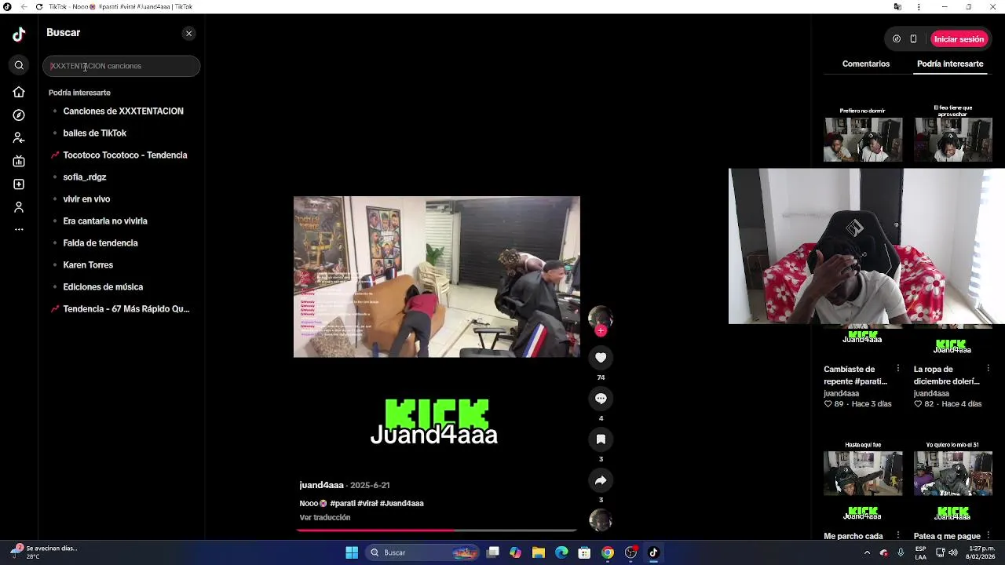Open the LIVE icon in sidebar
Image resolution: width=1005 pixels, height=565 pixels.
coord(19,161)
